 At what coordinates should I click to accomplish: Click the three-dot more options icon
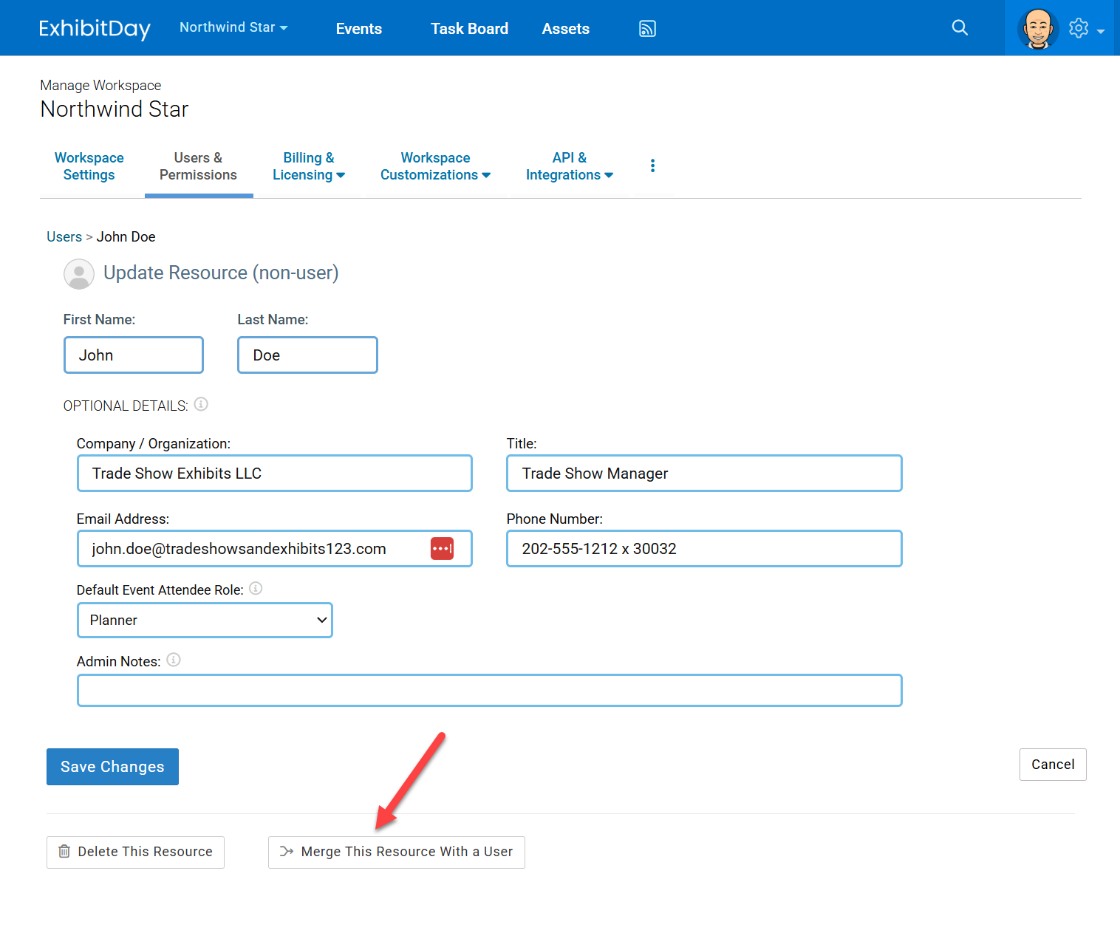pyautogui.click(x=652, y=165)
